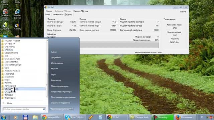Open Панель управления
The width and height of the screenshot is (214, 120).
pyautogui.click(x=60, y=86)
